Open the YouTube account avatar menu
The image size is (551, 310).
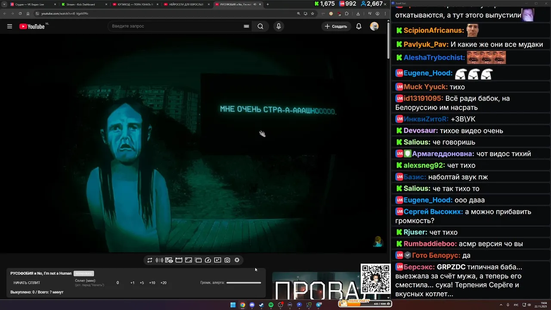click(374, 26)
